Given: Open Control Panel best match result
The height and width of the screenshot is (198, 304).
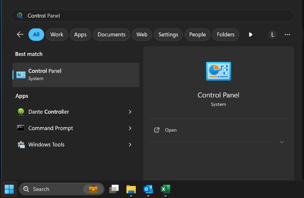Looking at the screenshot, I should point(76,75).
